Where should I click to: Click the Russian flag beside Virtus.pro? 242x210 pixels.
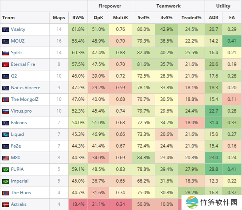5,111
